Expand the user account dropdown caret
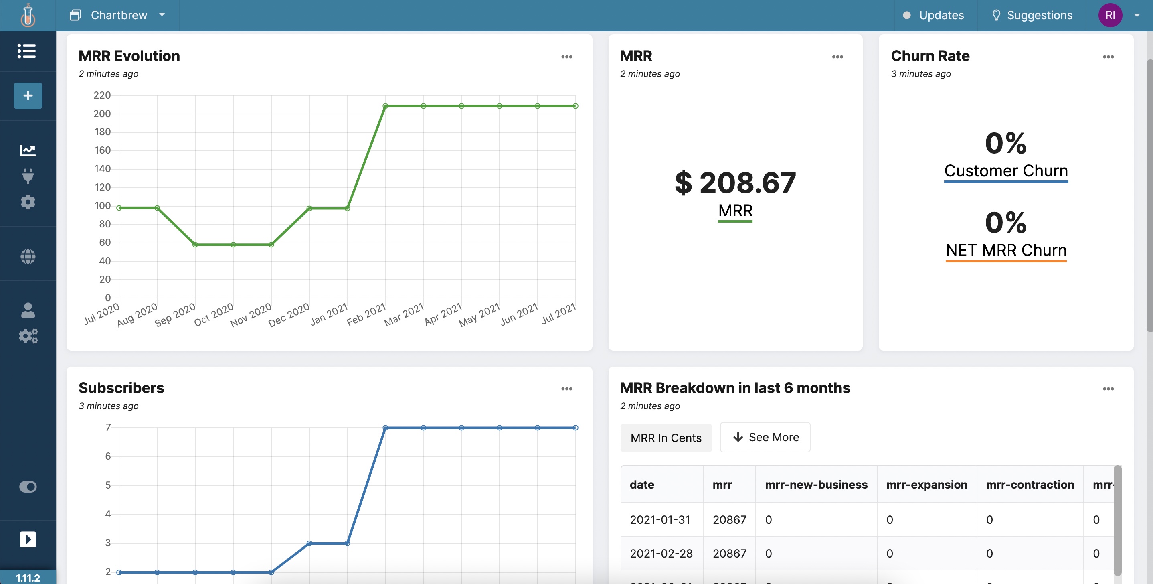The image size is (1153, 584). tap(1137, 15)
